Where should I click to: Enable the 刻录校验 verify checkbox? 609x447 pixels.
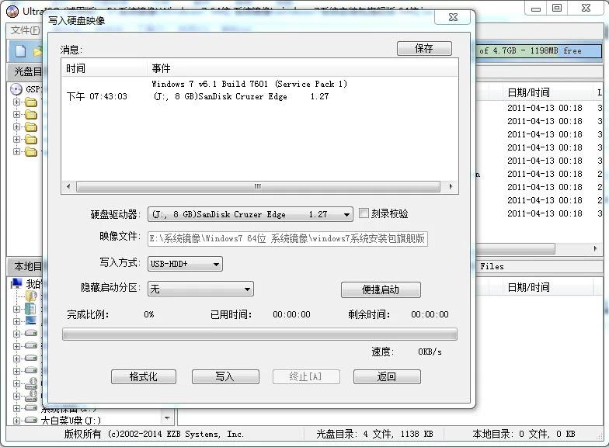click(364, 213)
